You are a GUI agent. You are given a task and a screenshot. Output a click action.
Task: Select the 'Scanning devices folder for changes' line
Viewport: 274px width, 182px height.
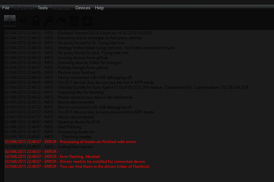(63, 63)
